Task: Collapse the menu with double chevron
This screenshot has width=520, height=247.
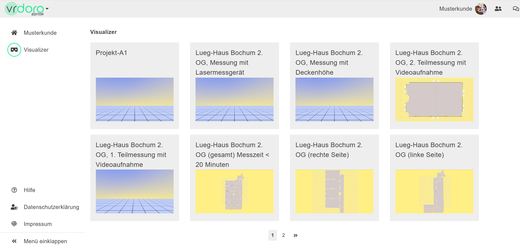Action: [x=14, y=241]
